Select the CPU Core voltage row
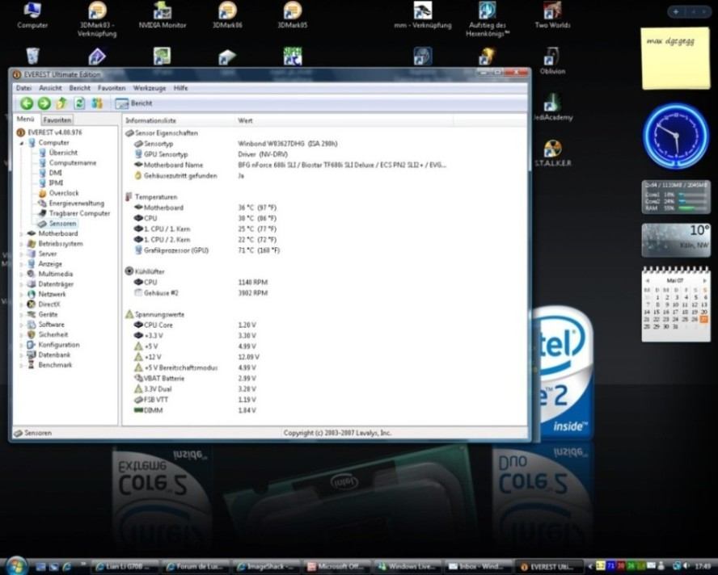The image size is (718, 575). click(195, 325)
